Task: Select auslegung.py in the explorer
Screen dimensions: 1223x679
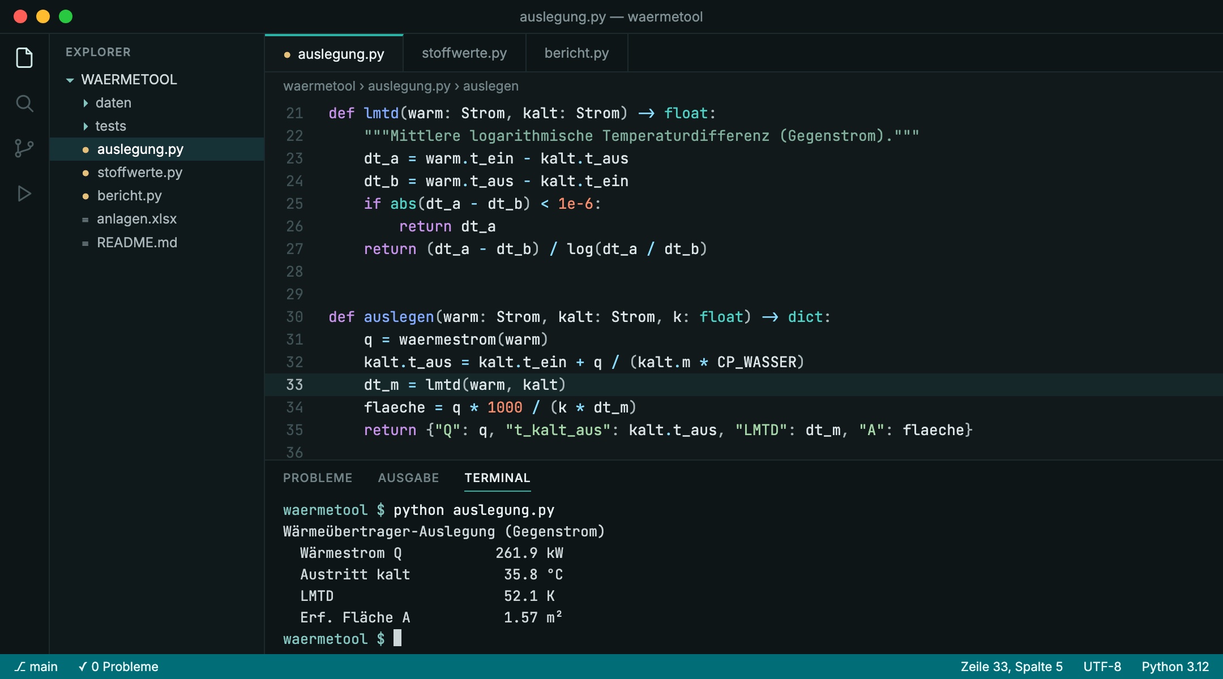Action: (x=157, y=149)
